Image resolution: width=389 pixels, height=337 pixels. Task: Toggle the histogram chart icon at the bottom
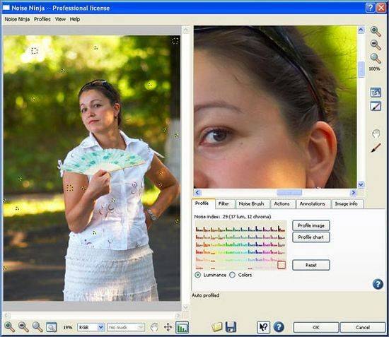(182, 327)
